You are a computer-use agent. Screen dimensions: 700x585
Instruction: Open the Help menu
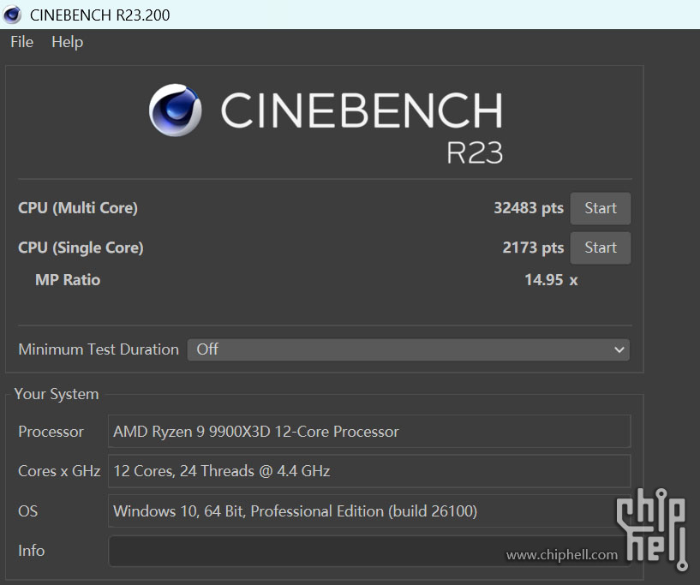pos(68,42)
